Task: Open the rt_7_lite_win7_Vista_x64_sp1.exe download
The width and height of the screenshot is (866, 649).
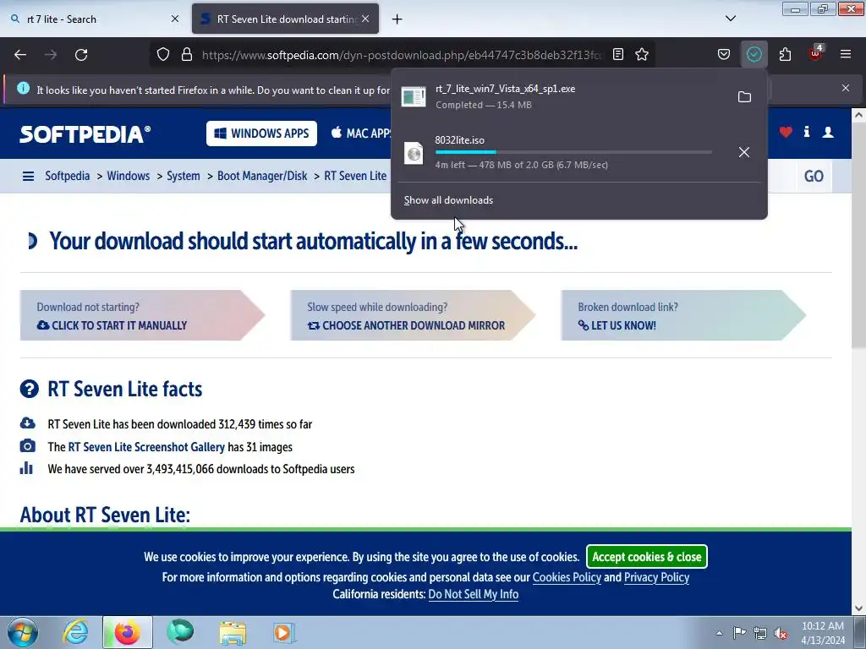Action: [562, 96]
